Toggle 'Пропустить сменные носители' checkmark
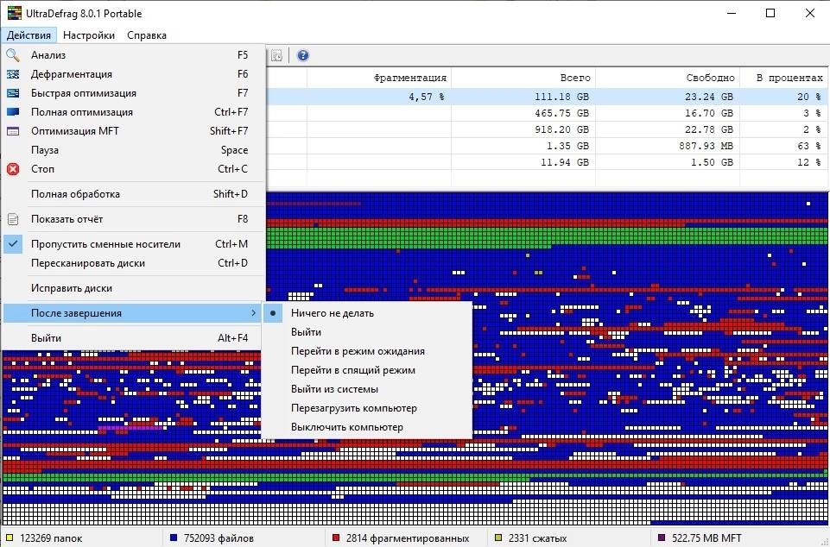The image size is (830, 547). (13, 244)
